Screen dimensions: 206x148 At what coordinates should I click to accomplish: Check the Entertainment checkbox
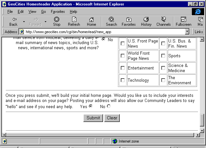[x=123, y=68]
